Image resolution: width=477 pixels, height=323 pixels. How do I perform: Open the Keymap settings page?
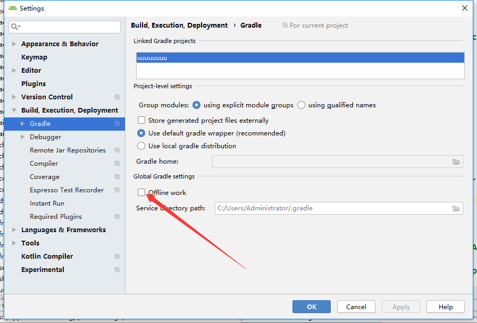pos(34,57)
